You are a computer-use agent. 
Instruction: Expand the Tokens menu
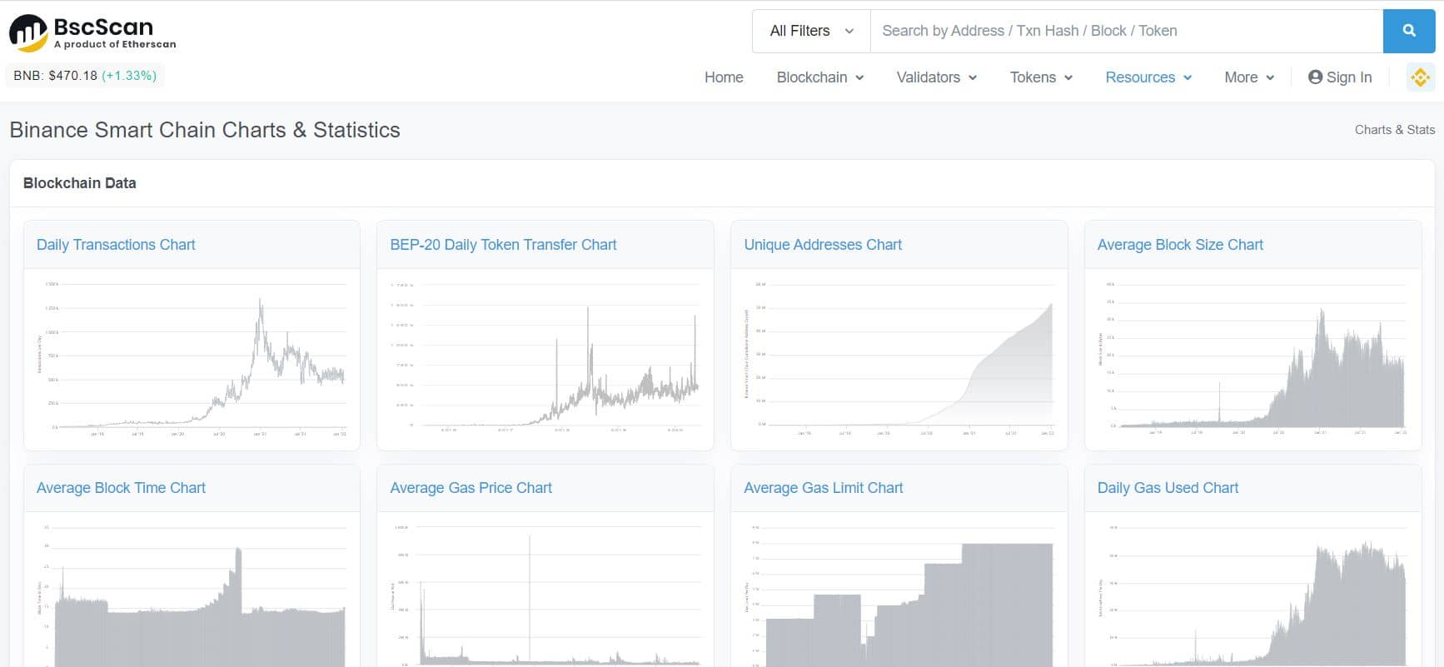pos(1041,77)
